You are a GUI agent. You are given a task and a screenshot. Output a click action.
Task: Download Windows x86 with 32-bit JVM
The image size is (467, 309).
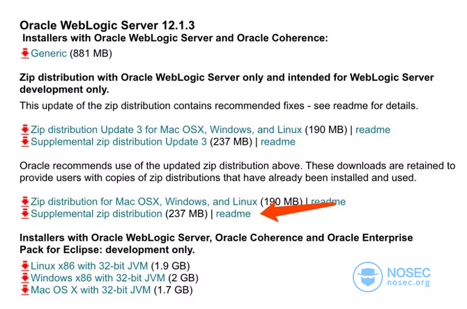pos(94,278)
